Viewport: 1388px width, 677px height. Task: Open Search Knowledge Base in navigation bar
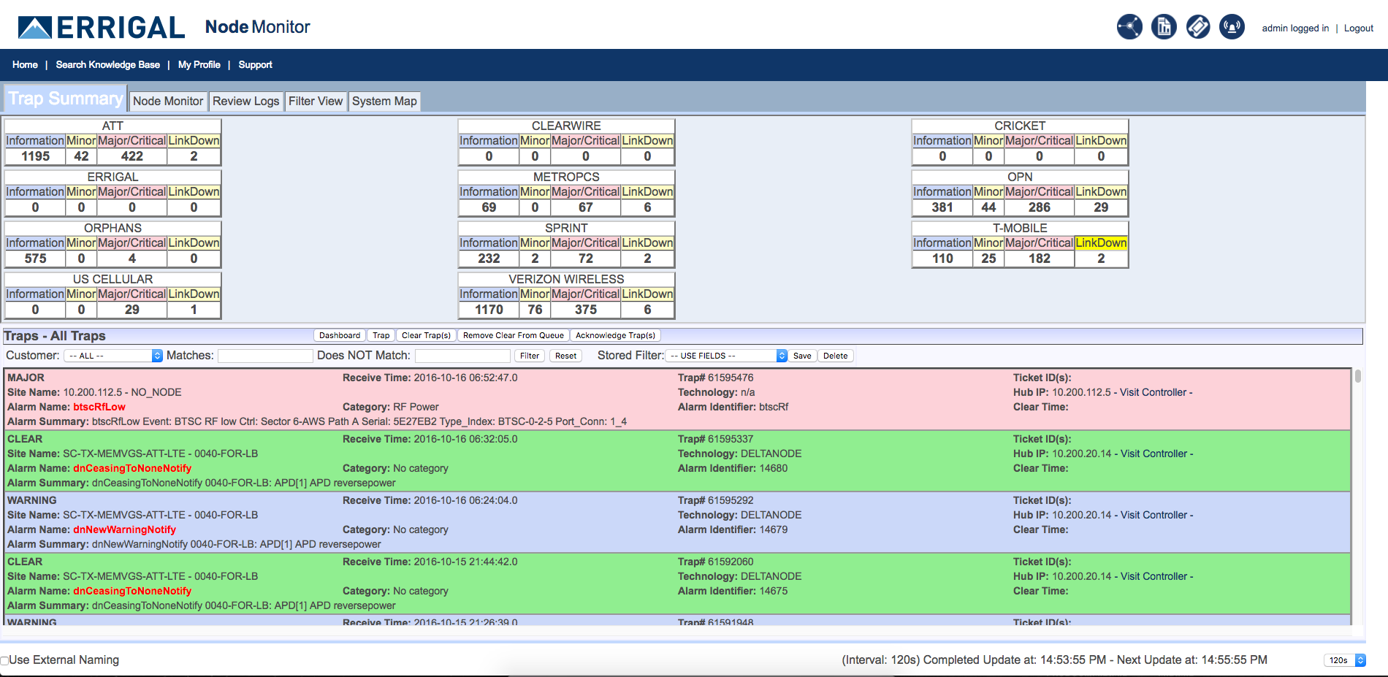coord(107,65)
